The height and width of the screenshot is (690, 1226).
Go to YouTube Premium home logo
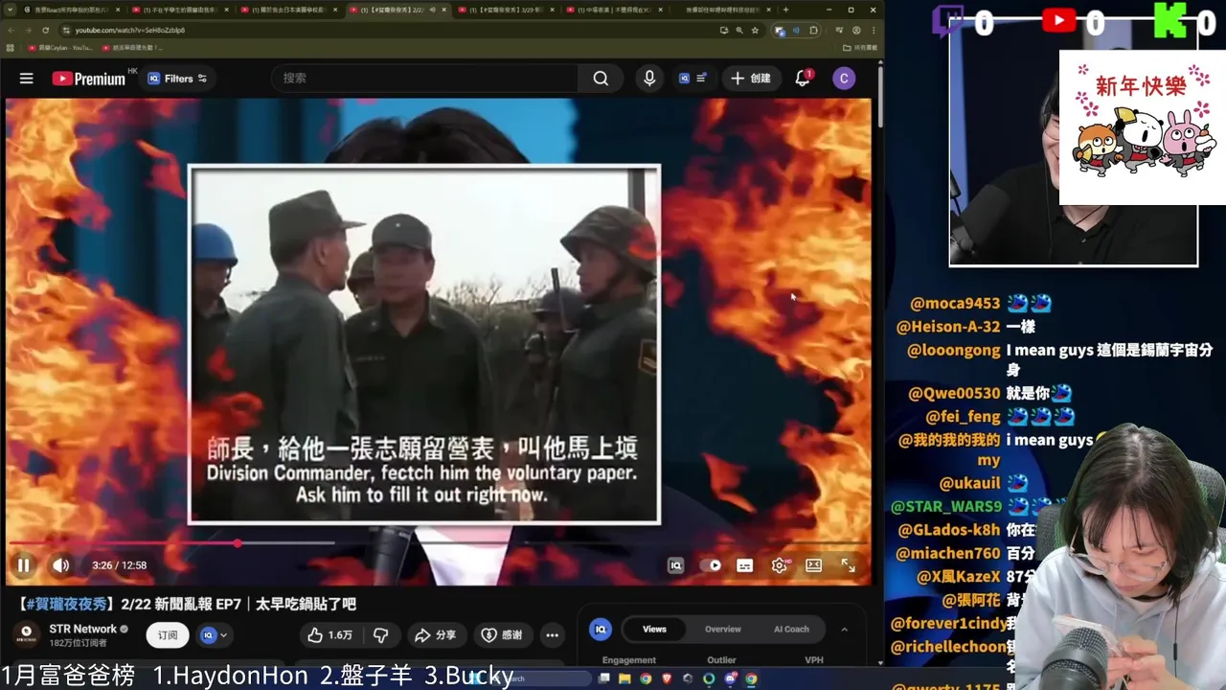(x=89, y=79)
